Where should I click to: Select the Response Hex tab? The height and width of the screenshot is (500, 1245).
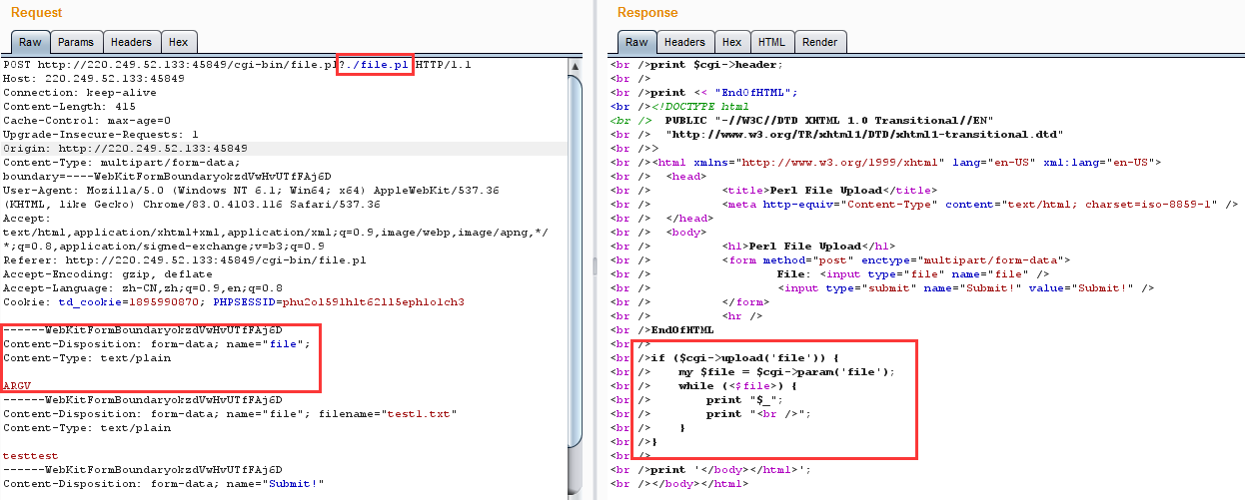(731, 42)
